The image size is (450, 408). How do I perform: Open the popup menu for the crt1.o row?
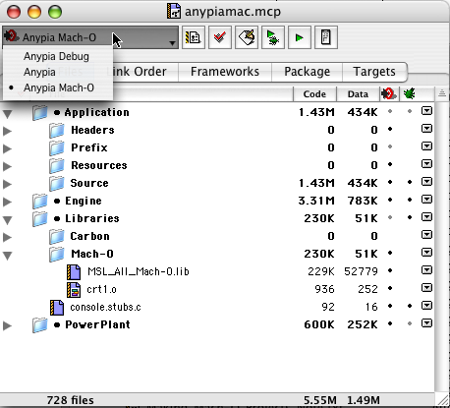coord(426,288)
